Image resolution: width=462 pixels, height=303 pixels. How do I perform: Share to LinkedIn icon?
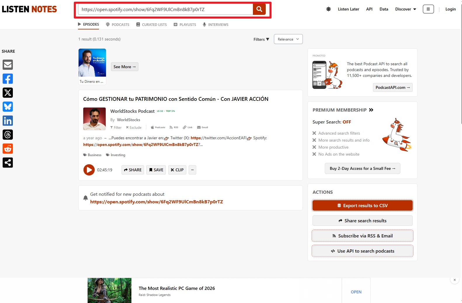pyautogui.click(x=8, y=121)
